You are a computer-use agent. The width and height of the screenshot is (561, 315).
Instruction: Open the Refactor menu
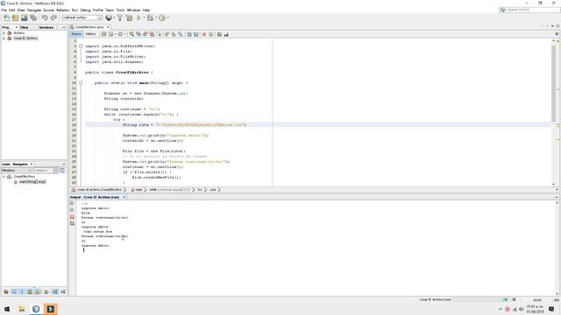(62, 10)
